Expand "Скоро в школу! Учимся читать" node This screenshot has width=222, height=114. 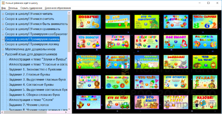pos(3,14)
